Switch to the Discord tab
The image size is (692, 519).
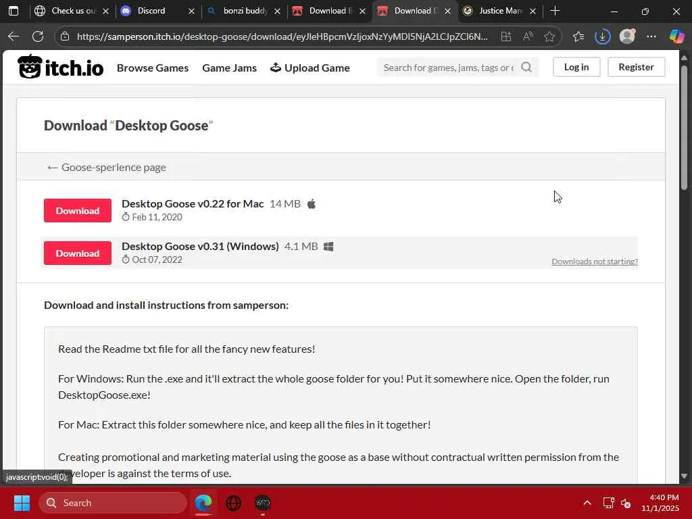pyautogui.click(x=157, y=11)
